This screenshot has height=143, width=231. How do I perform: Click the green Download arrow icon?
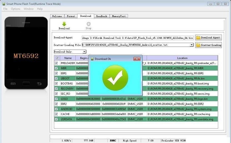click(x=64, y=24)
